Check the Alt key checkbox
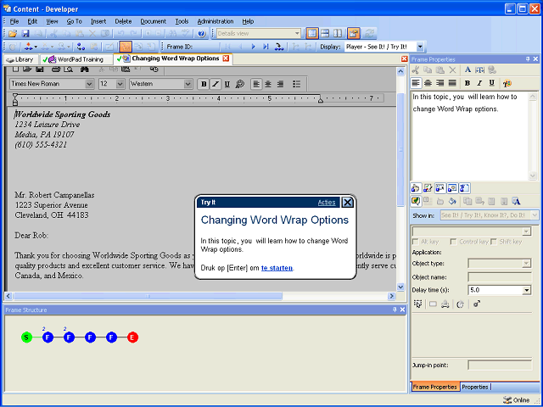The width and height of the screenshot is (543, 407). 416,242
